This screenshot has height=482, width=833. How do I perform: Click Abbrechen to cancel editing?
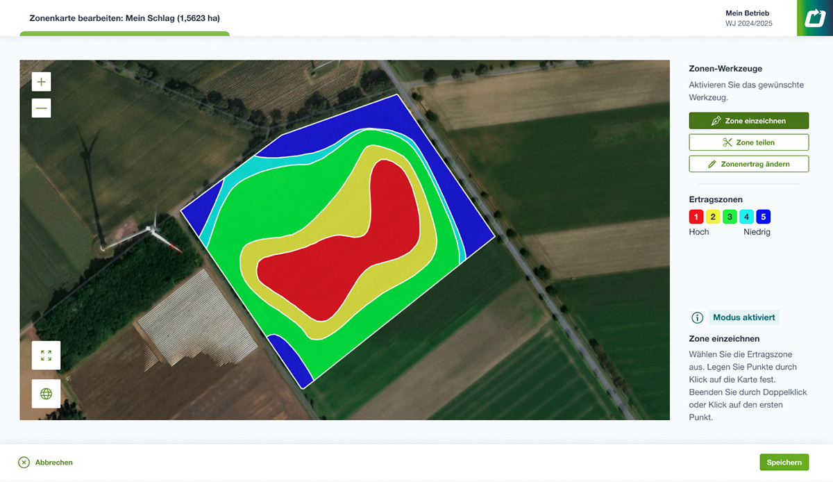point(46,463)
